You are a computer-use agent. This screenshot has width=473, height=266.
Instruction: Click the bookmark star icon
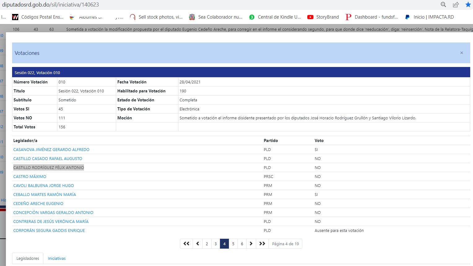[468, 5]
